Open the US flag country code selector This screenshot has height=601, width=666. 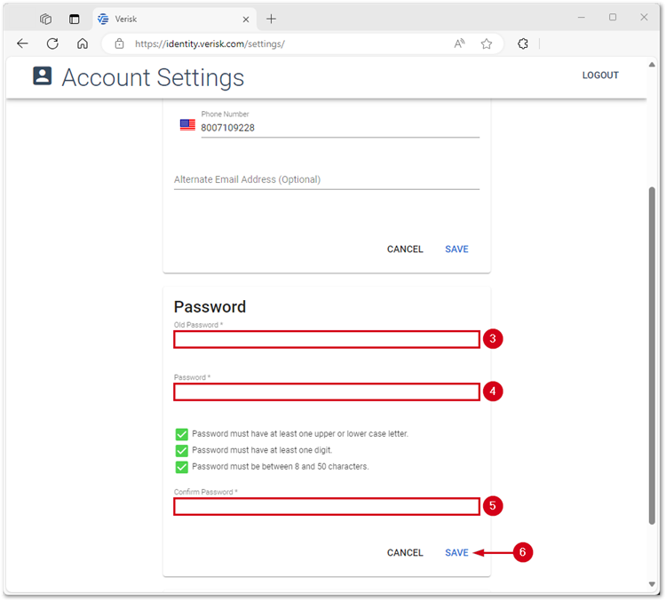pyautogui.click(x=187, y=125)
